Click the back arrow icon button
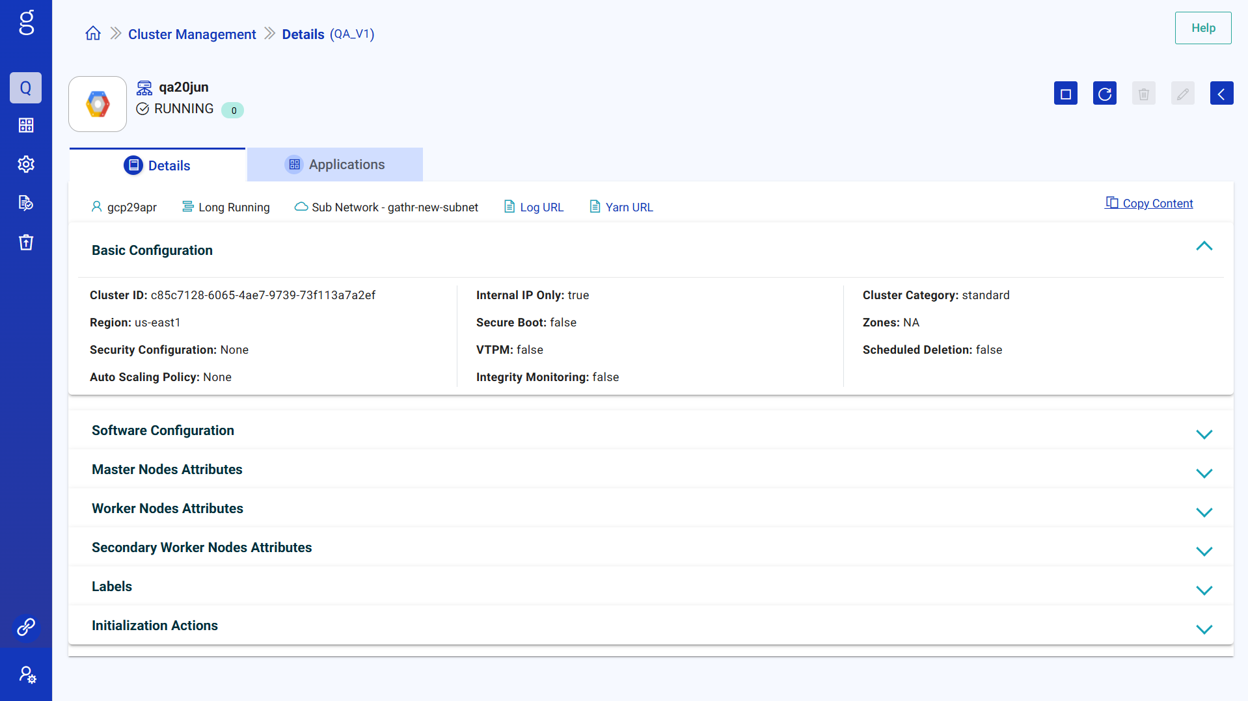This screenshot has width=1248, height=701. coord(1221,94)
